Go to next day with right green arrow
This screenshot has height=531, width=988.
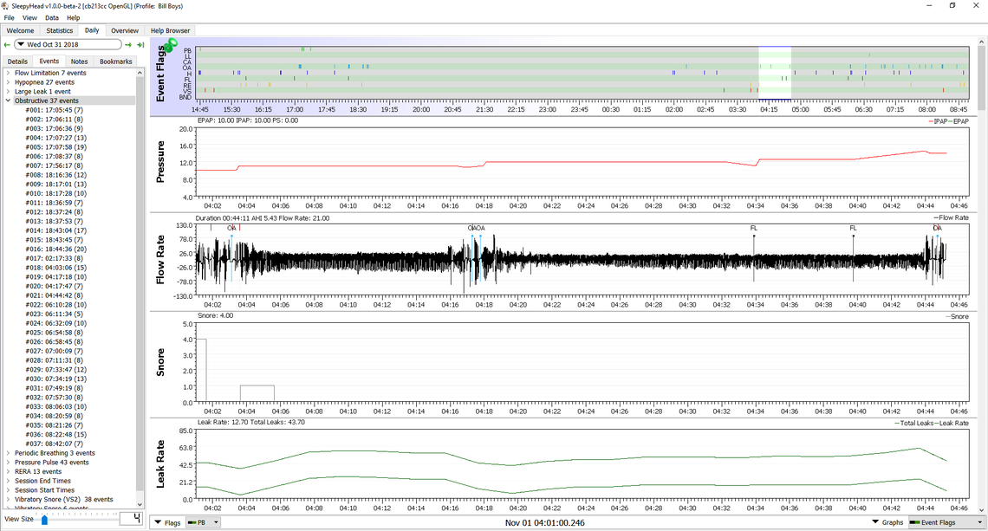[x=128, y=45]
